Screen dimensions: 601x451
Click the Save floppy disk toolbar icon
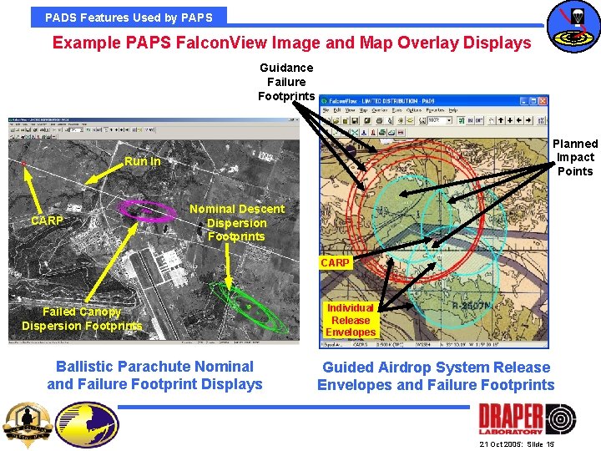pyautogui.click(x=355, y=121)
